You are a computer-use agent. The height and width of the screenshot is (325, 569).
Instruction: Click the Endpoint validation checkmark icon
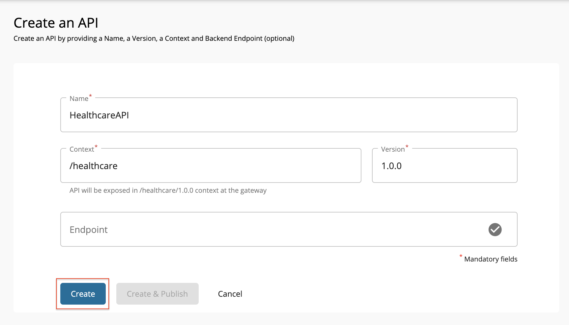(495, 230)
